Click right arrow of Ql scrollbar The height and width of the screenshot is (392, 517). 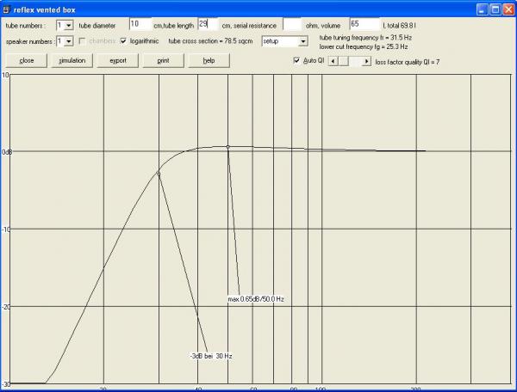pos(367,61)
